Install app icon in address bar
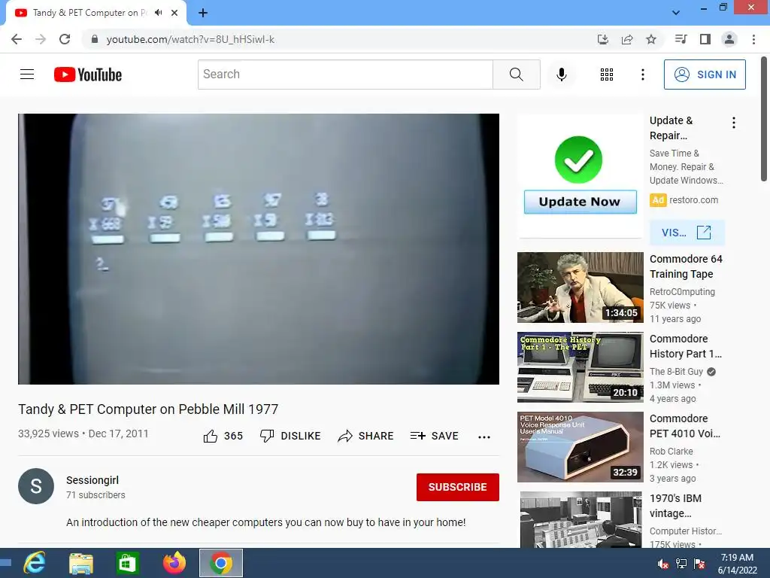The height and width of the screenshot is (578, 770). [602, 39]
